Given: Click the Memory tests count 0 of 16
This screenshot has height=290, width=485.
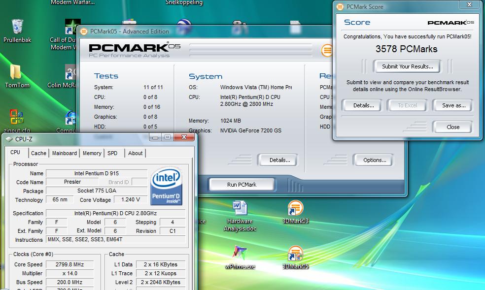Looking at the screenshot, I should pyautogui.click(x=152, y=107).
